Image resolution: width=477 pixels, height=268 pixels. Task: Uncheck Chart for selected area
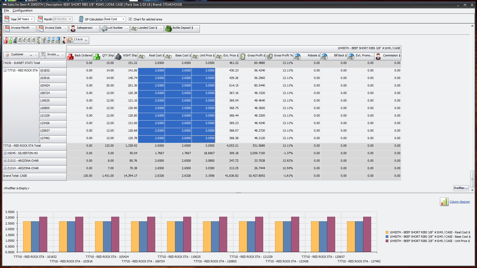pyautogui.click(x=130, y=19)
